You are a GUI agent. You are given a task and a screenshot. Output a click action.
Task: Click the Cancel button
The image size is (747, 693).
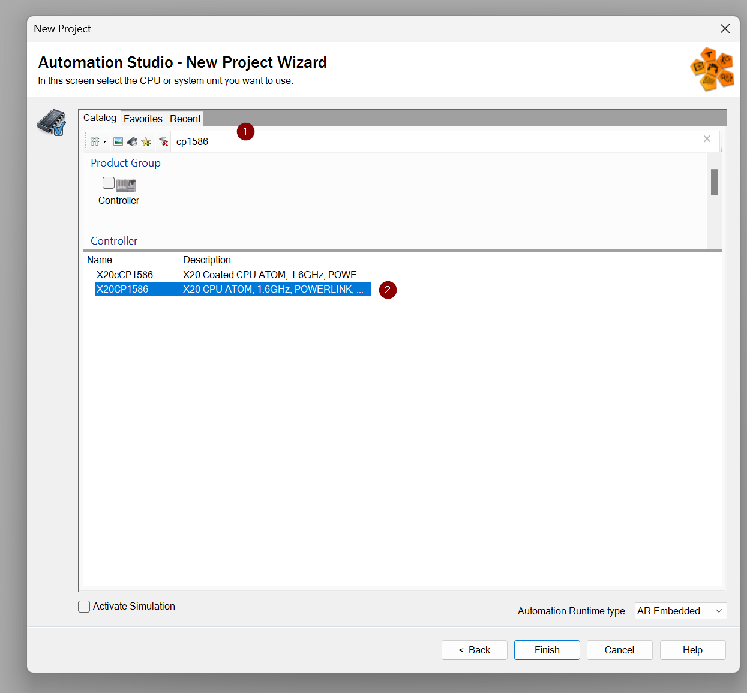619,650
